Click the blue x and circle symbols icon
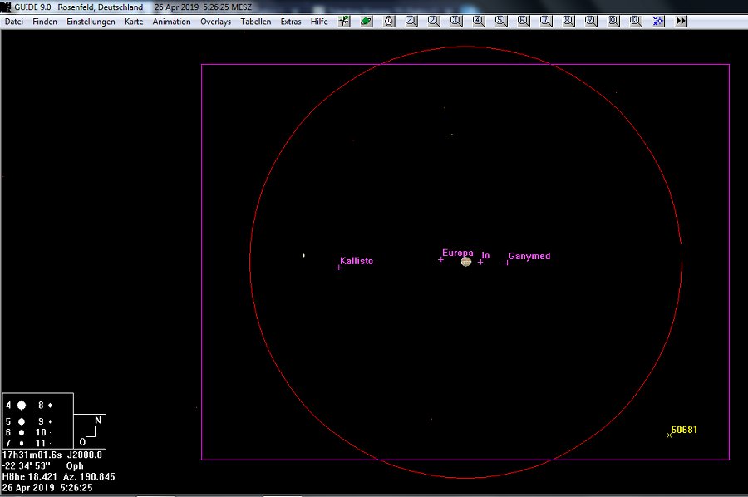This screenshot has height=497, width=748. coord(658,22)
